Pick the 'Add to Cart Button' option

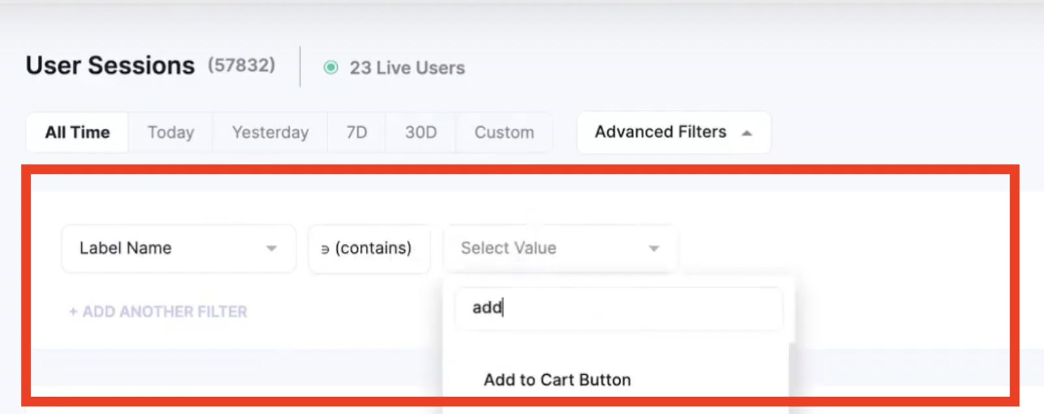[557, 379]
